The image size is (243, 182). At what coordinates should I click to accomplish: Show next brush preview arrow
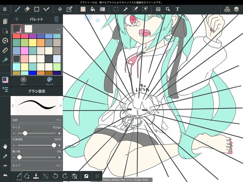(x=61, y=106)
